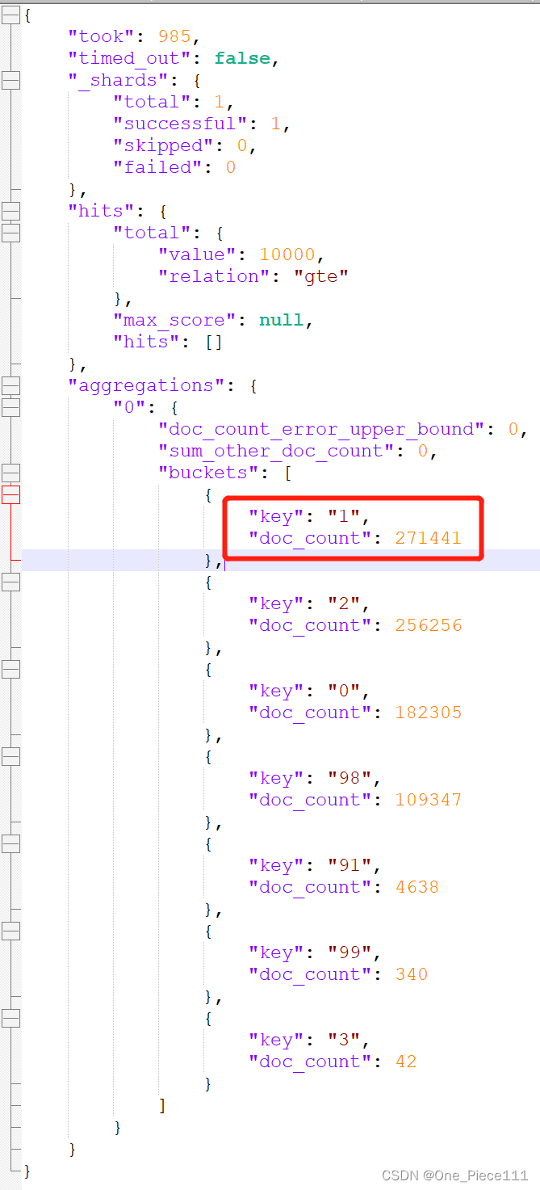Click the doc_count value 42
The image size is (540, 1190).
coord(405,1062)
